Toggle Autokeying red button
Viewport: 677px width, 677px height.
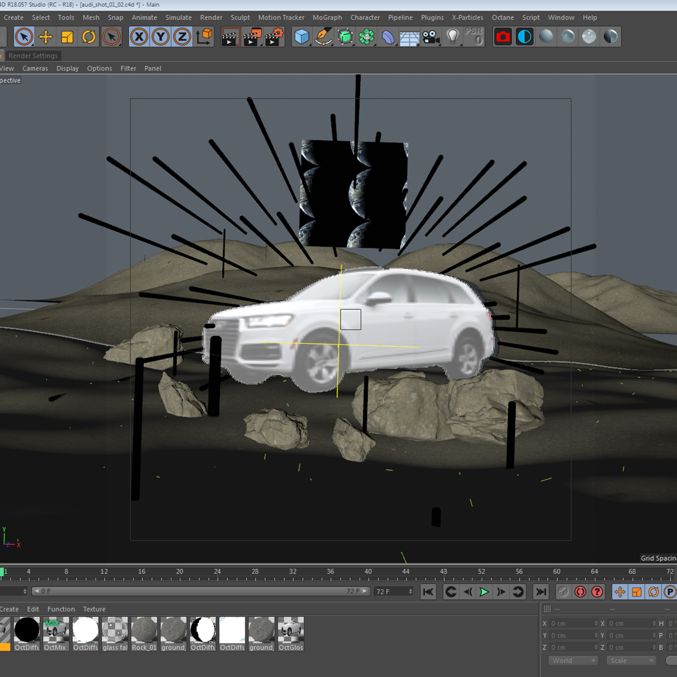(580, 592)
